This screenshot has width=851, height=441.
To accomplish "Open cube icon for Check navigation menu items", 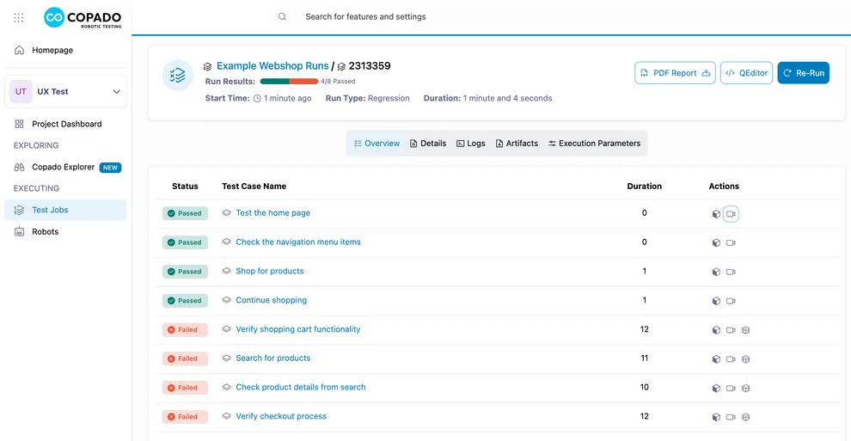I will (x=716, y=243).
